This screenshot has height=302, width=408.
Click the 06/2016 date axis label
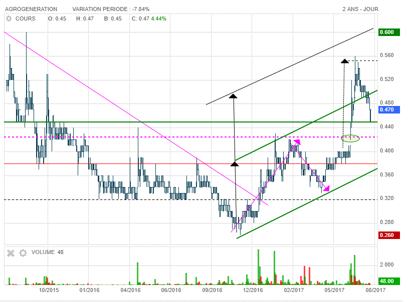[171, 290]
